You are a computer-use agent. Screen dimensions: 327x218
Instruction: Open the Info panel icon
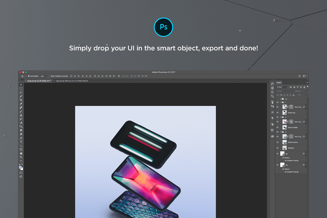pos(272,92)
